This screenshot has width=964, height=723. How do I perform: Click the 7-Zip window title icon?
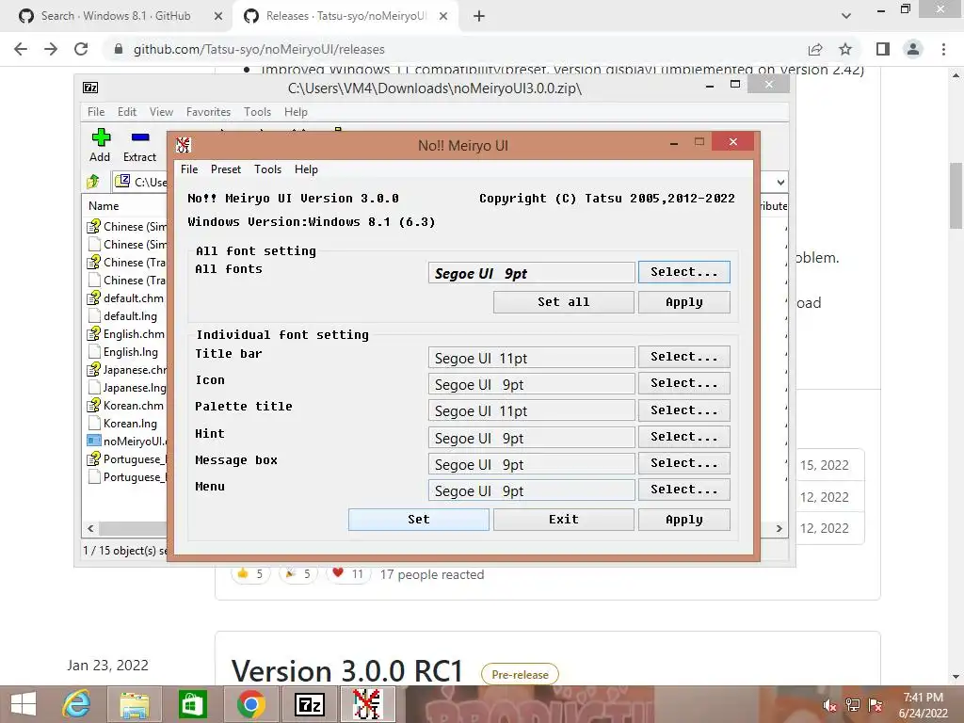click(90, 88)
